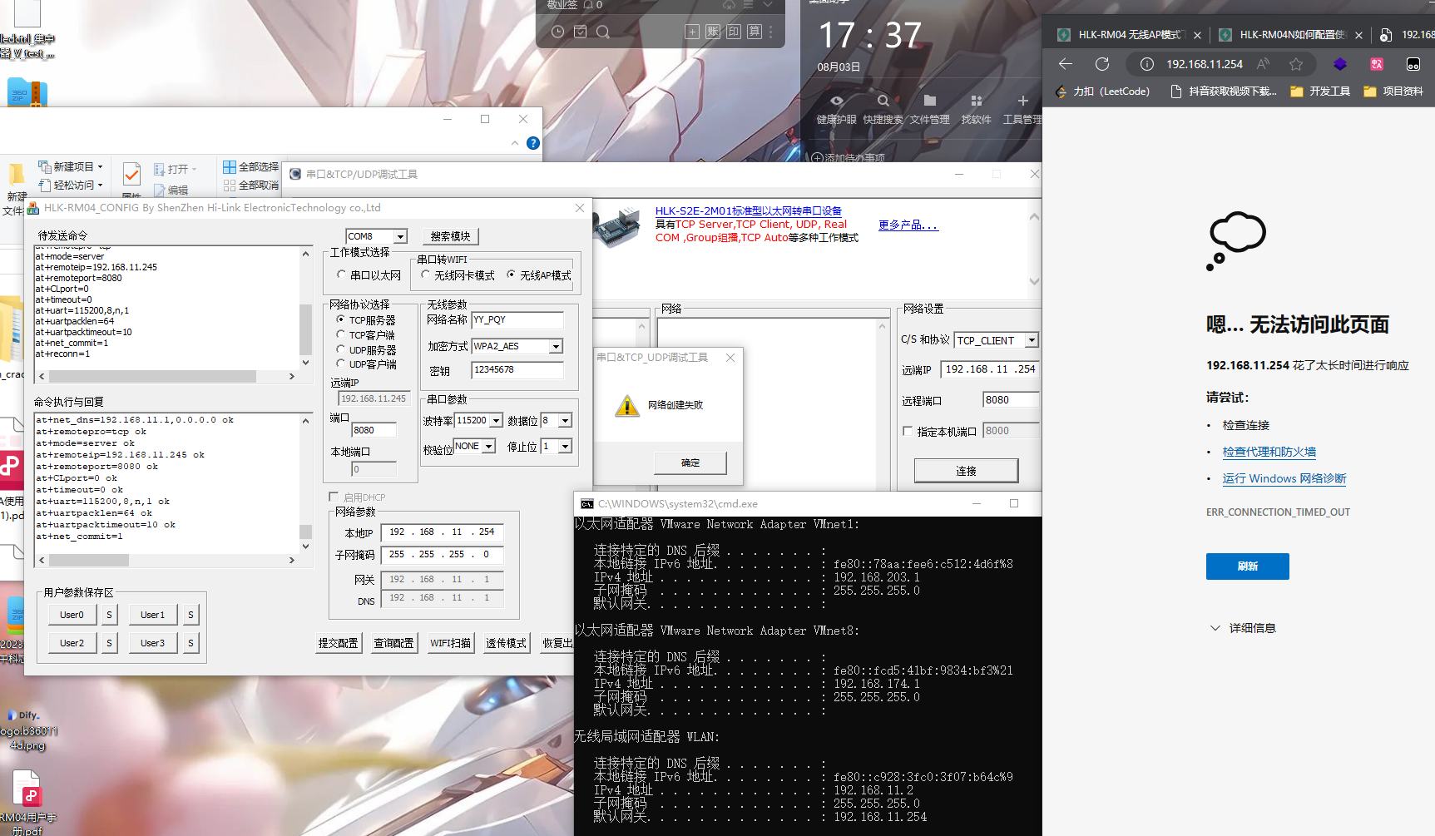
Task: Click the 网络名称 YY_PQY input field
Action: tap(517, 319)
